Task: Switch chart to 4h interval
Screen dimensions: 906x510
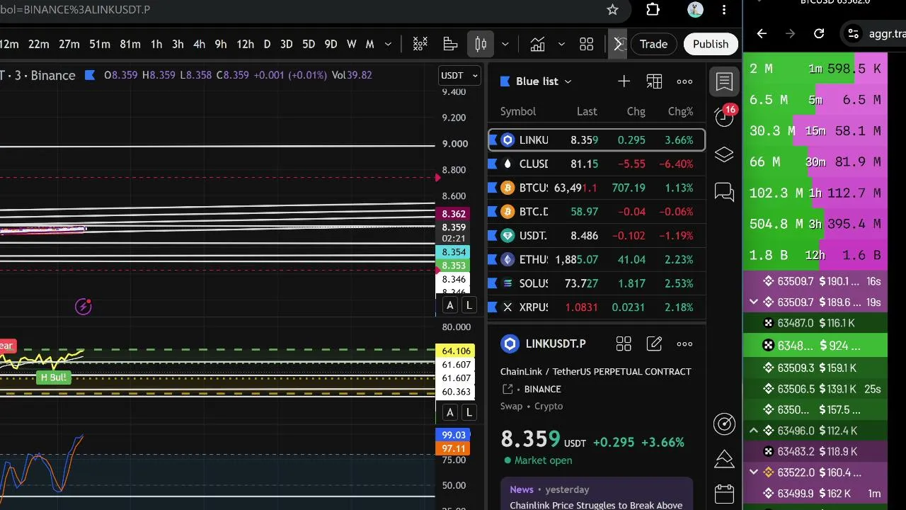Action: click(200, 44)
